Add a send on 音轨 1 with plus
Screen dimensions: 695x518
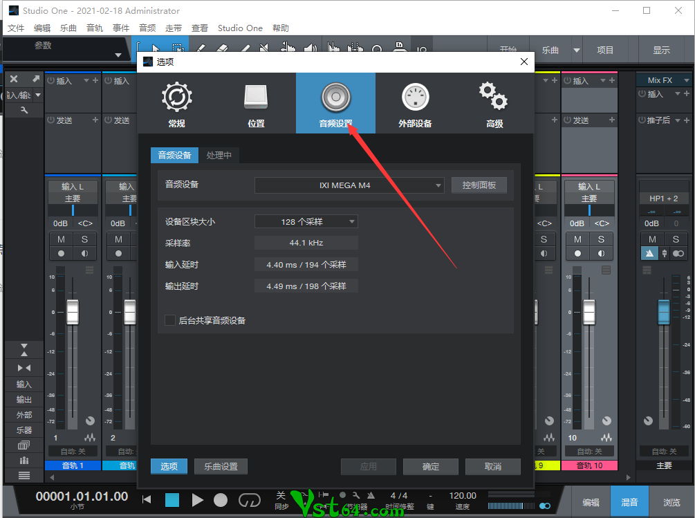(95, 120)
